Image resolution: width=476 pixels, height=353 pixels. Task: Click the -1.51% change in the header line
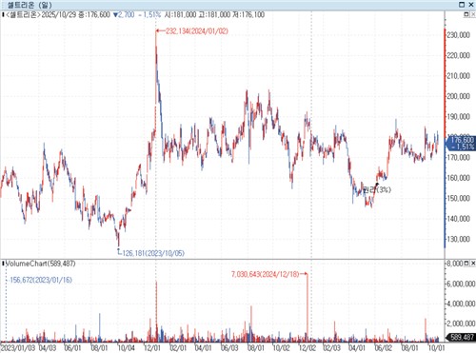click(x=149, y=14)
